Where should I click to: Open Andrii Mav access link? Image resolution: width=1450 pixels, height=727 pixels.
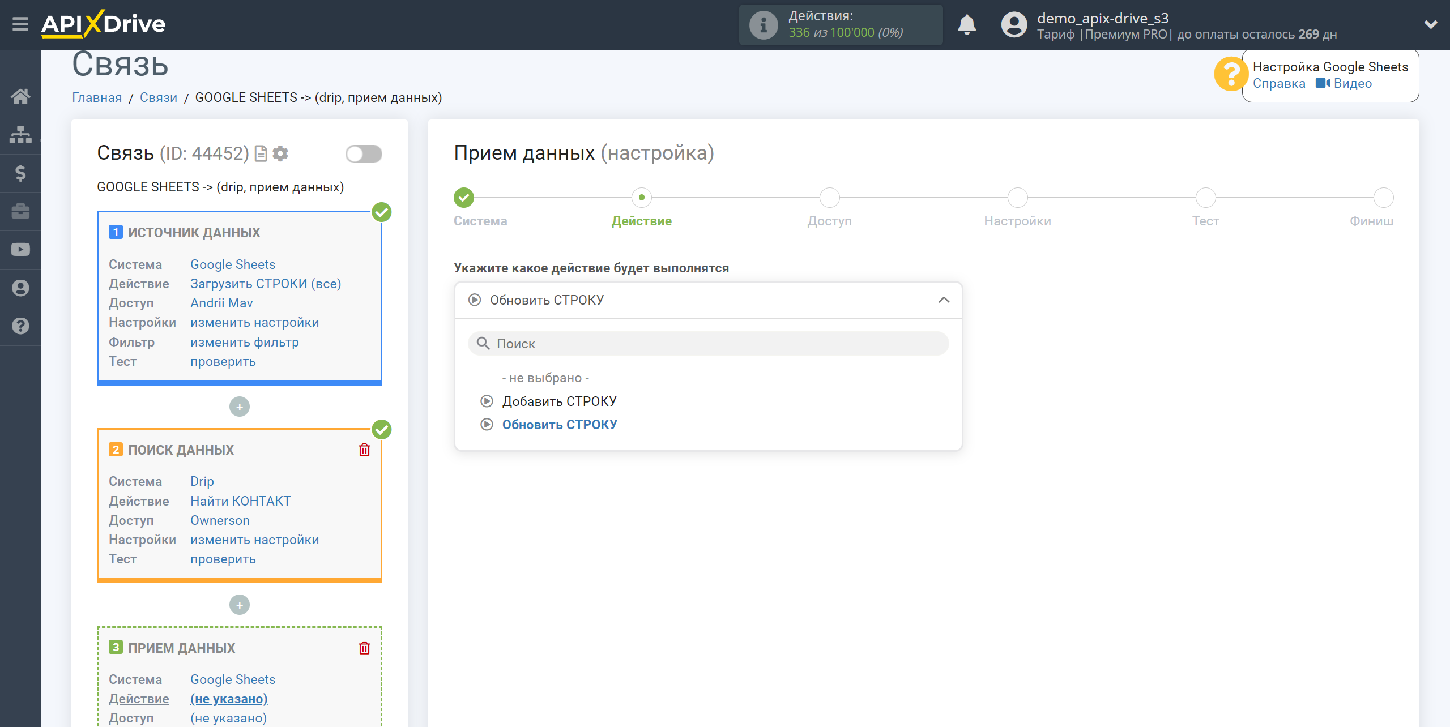[221, 303]
